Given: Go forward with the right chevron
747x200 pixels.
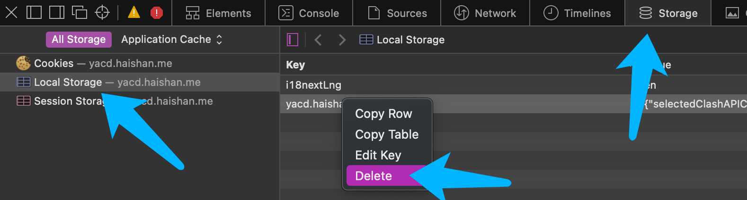Looking at the screenshot, I should (x=342, y=40).
